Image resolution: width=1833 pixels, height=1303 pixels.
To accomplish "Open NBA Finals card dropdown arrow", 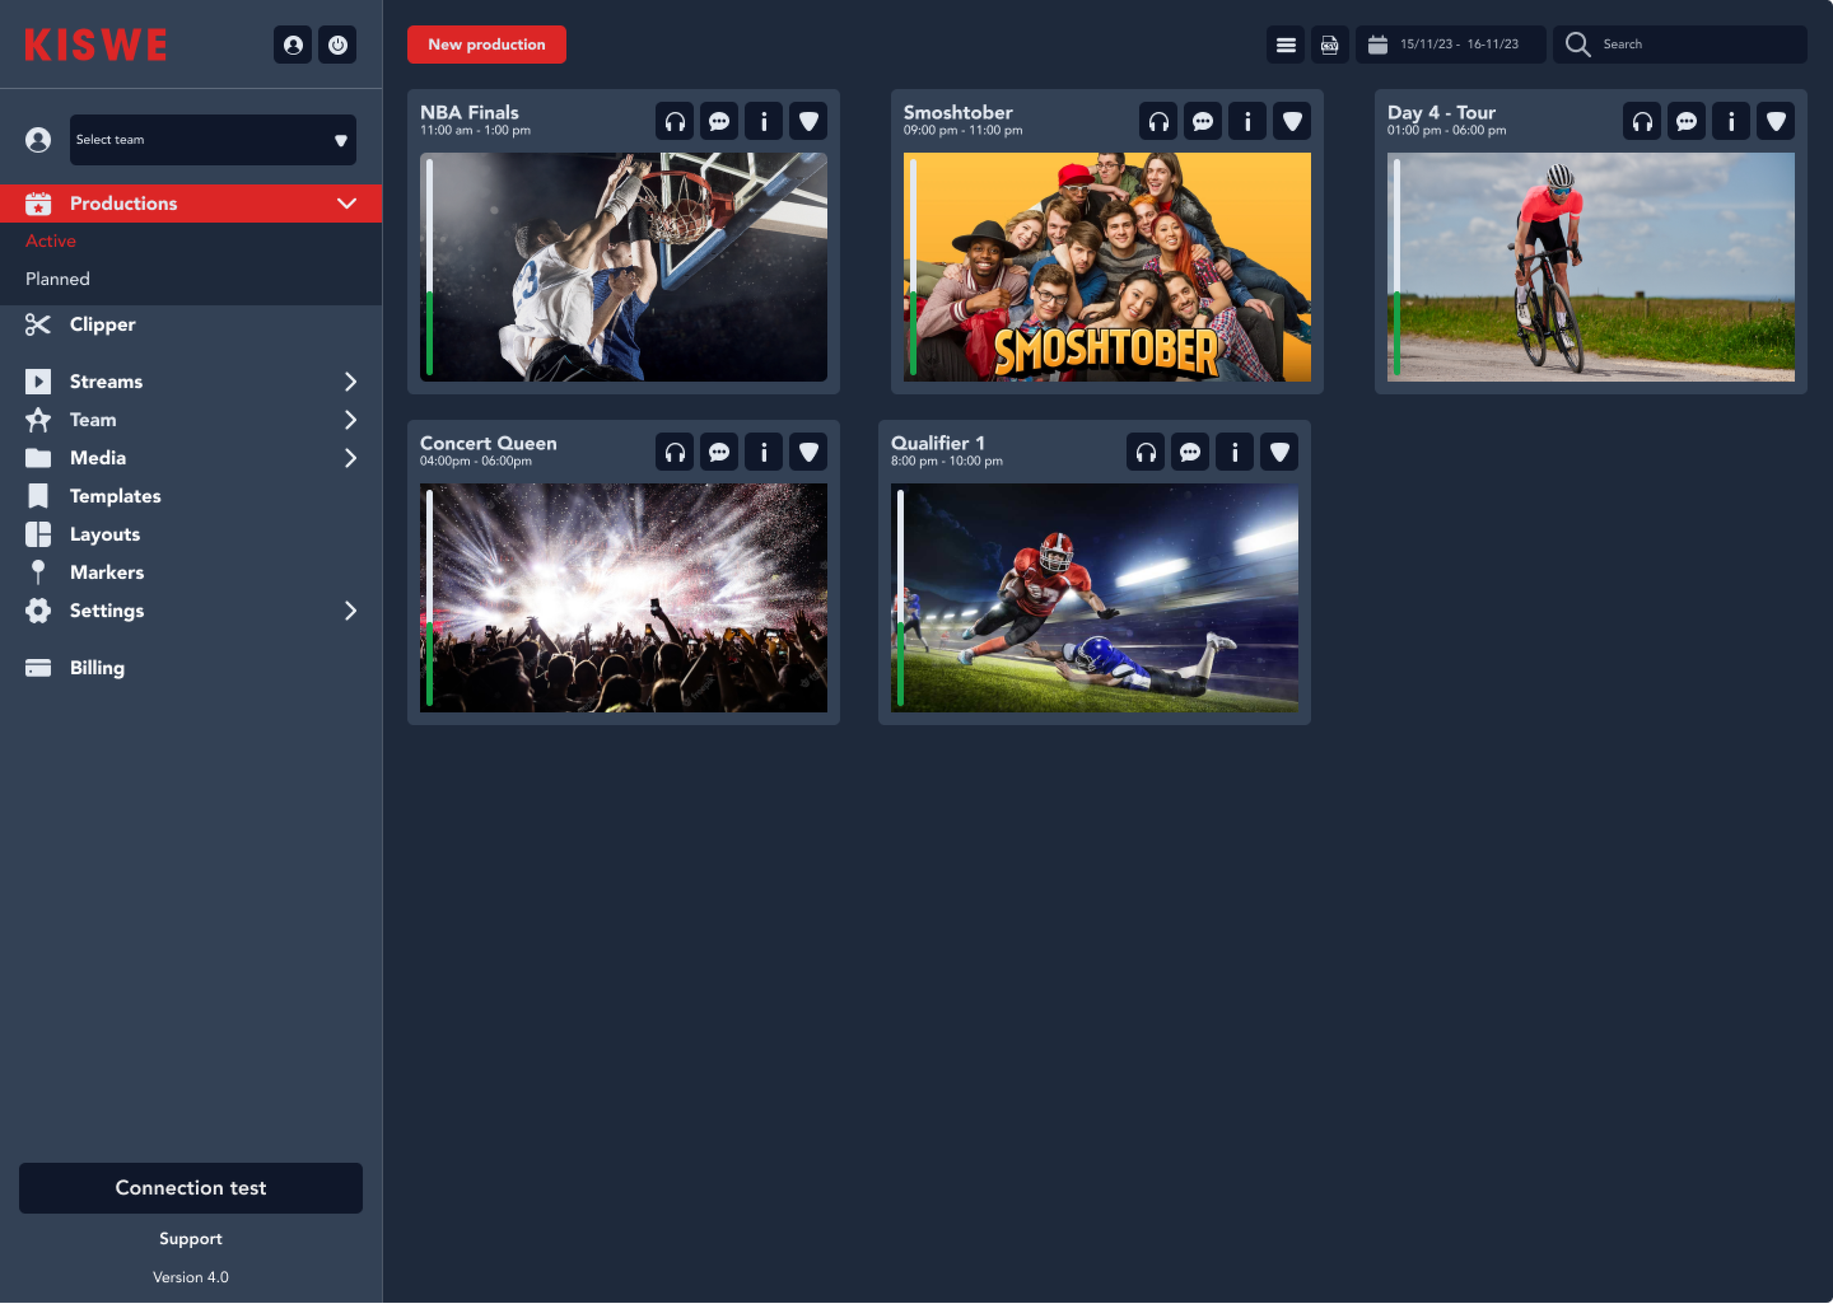I will (808, 121).
